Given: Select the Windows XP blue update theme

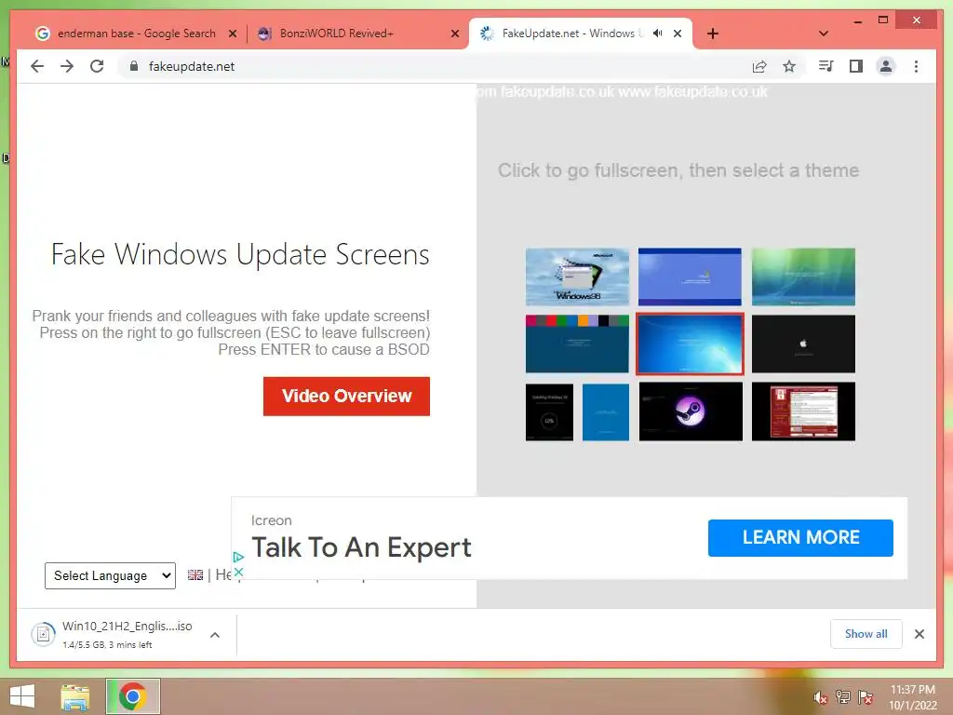Looking at the screenshot, I should coord(690,277).
